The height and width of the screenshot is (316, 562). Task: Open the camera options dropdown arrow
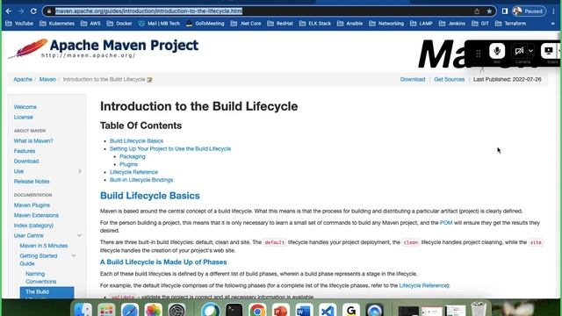pyautogui.click(x=530, y=51)
